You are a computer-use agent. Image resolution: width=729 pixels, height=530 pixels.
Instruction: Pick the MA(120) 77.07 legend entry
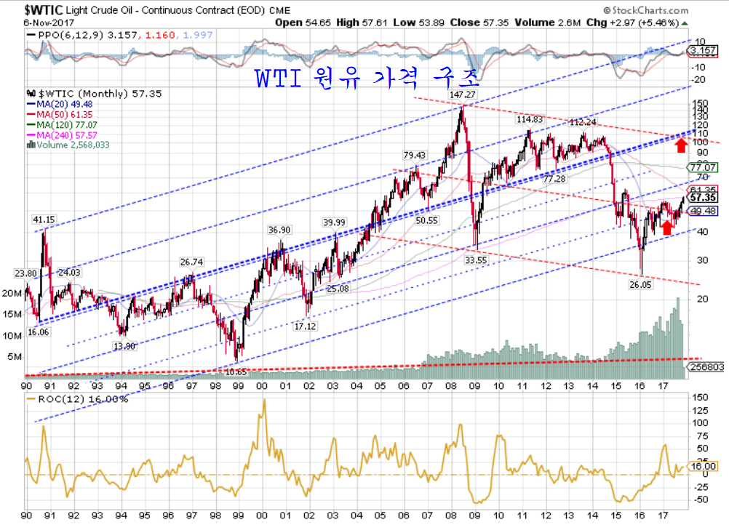tap(60, 124)
